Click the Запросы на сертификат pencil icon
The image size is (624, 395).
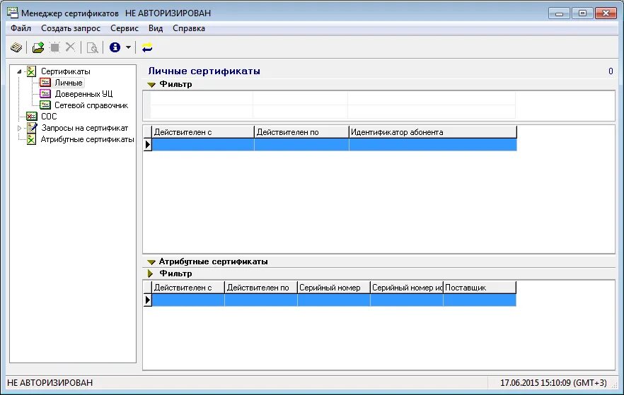click(31, 128)
